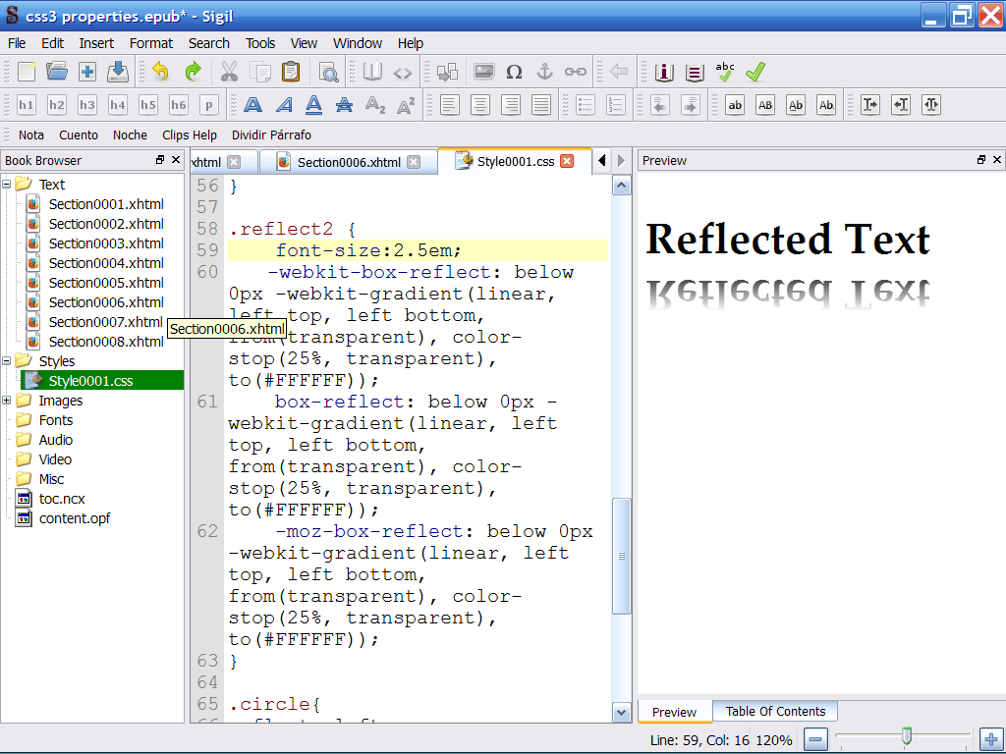Open the Metadata Editor icon
The height and width of the screenshot is (754, 1006).
664,72
